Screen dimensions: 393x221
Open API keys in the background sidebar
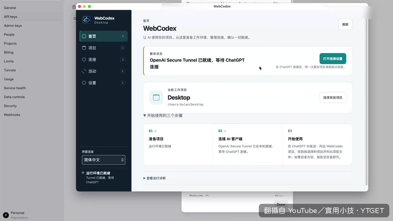[10, 17]
